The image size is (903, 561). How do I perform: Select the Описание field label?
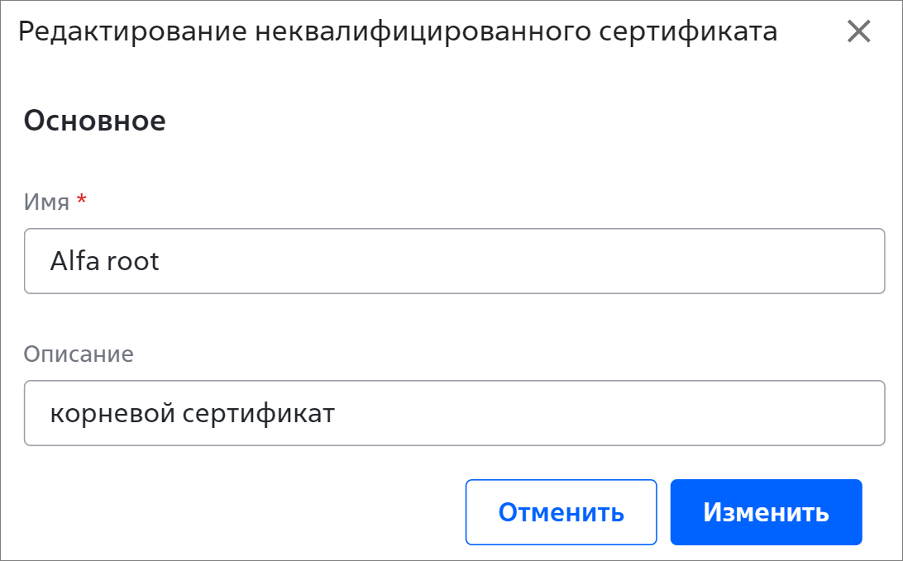point(79,354)
